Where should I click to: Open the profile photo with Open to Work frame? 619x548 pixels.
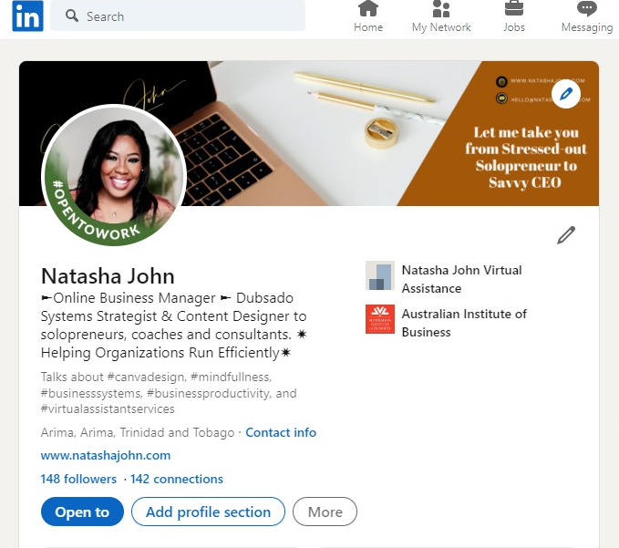click(114, 175)
